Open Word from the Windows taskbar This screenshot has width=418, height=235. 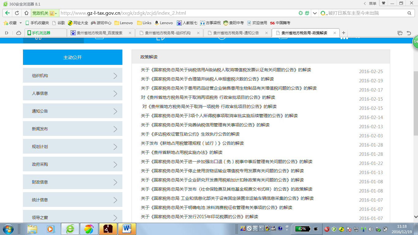click(x=127, y=229)
